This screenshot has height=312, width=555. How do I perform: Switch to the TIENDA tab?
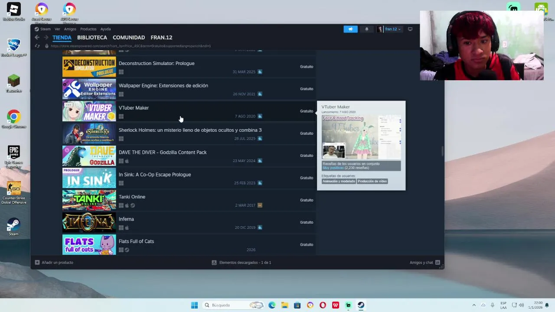click(62, 38)
